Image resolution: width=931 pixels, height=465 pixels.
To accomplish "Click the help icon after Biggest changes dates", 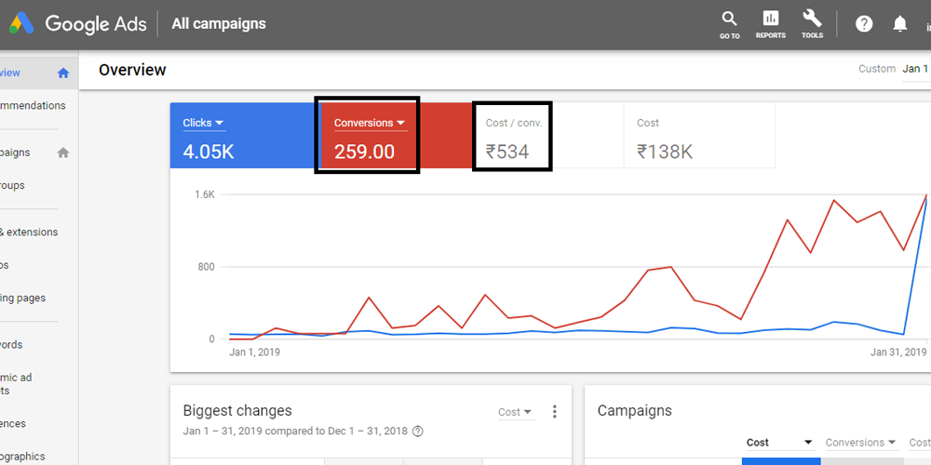I will tap(418, 431).
